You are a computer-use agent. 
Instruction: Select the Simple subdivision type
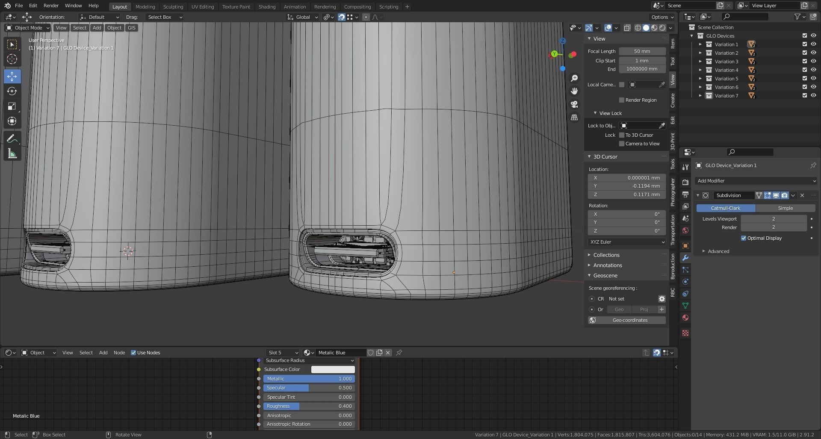(x=785, y=208)
